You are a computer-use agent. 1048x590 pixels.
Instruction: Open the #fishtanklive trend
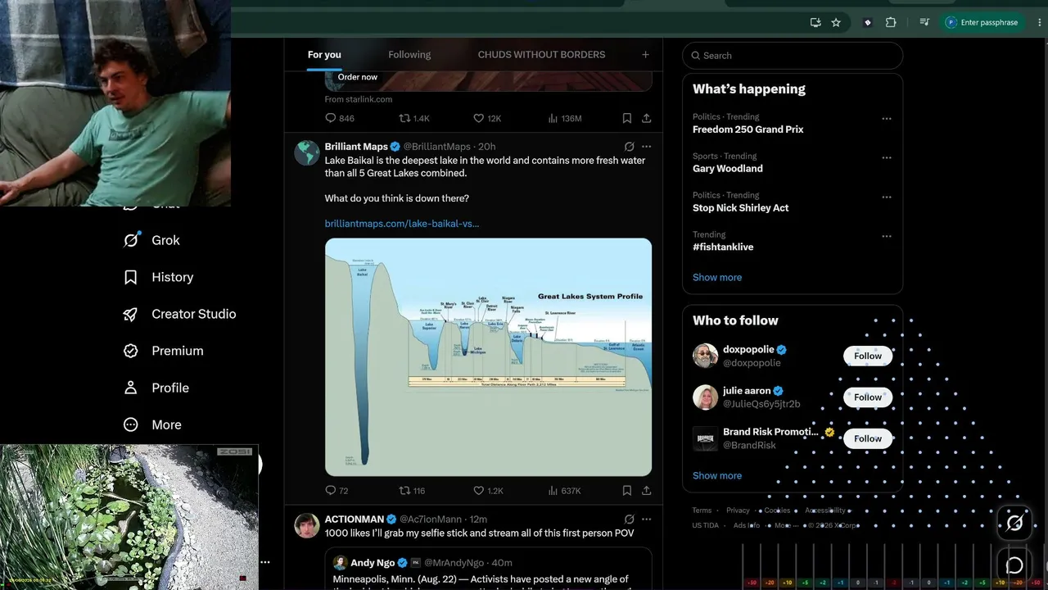tap(723, 247)
